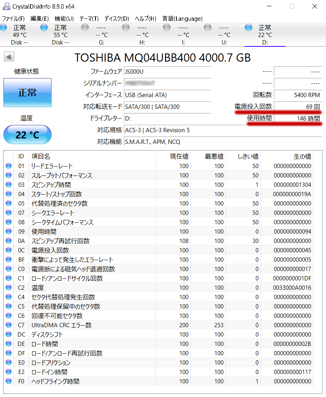Select the ロードフリクション row

pos(159,363)
